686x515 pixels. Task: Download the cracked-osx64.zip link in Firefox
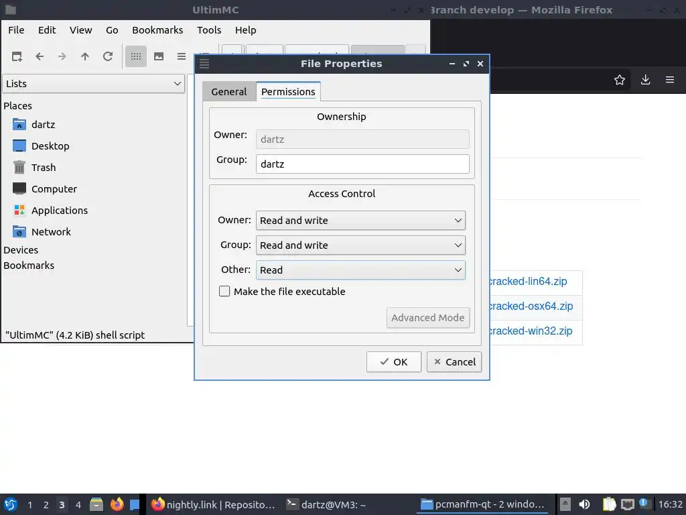pyautogui.click(x=531, y=306)
